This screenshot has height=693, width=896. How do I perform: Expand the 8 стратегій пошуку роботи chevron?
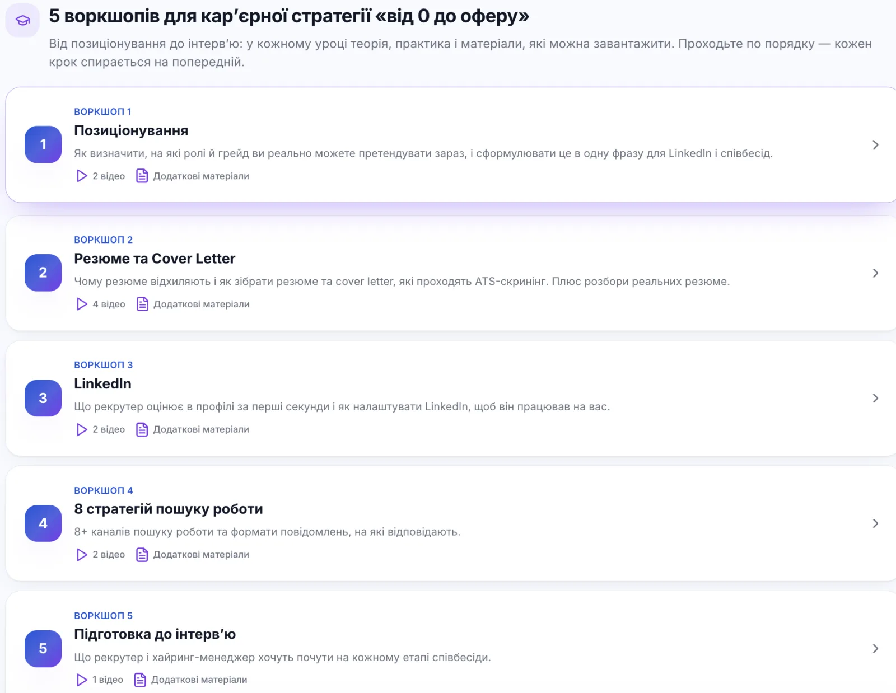click(875, 523)
